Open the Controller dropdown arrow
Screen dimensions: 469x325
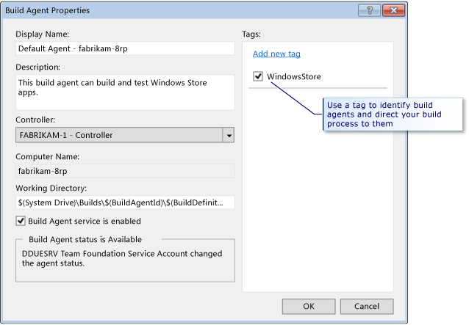tap(228, 136)
